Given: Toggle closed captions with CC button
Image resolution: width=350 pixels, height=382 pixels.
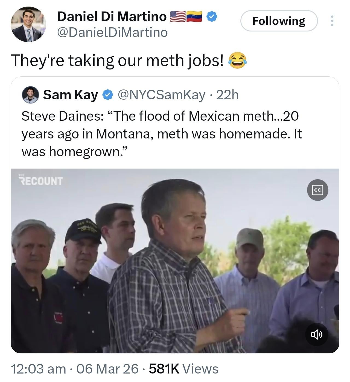Looking at the screenshot, I should [x=317, y=190].
